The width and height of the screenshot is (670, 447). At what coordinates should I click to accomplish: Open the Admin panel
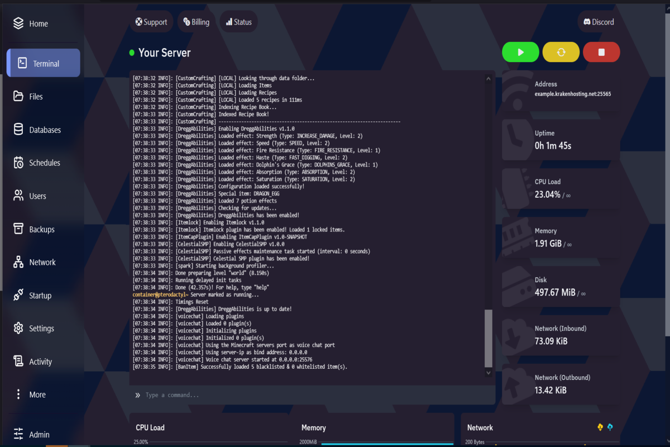39,435
